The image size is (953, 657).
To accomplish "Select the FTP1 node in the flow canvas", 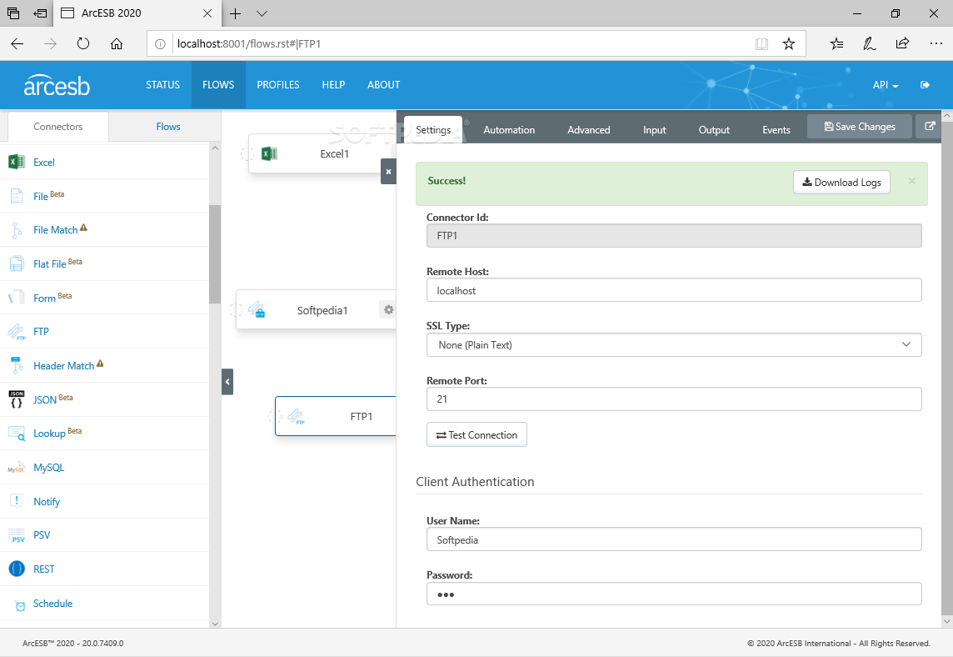I will point(336,416).
